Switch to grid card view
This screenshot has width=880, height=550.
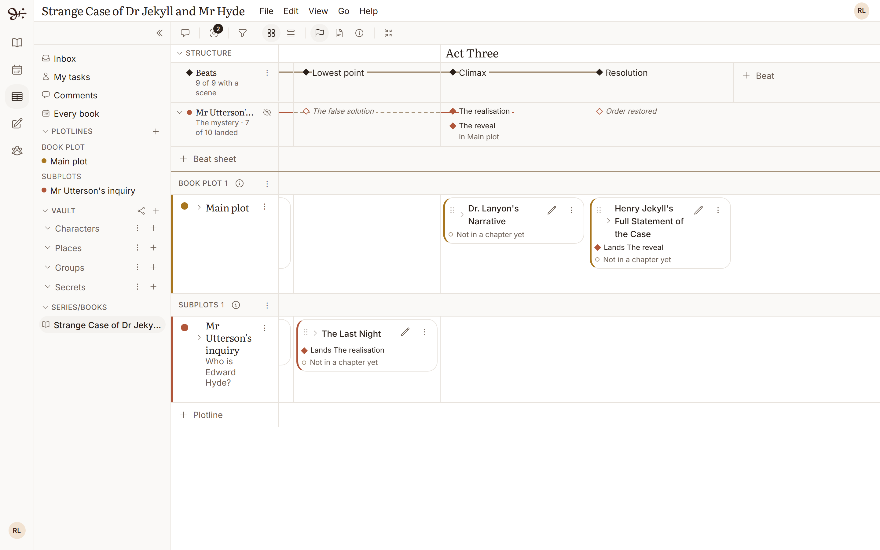[x=271, y=33]
